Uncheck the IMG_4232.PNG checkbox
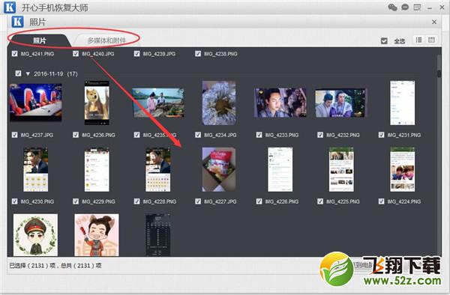The height and width of the screenshot is (295, 450). pyautogui.click(x=320, y=135)
